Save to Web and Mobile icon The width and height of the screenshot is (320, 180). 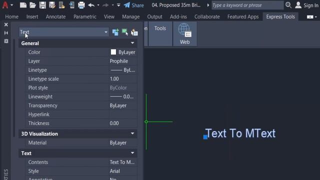[71, 5]
